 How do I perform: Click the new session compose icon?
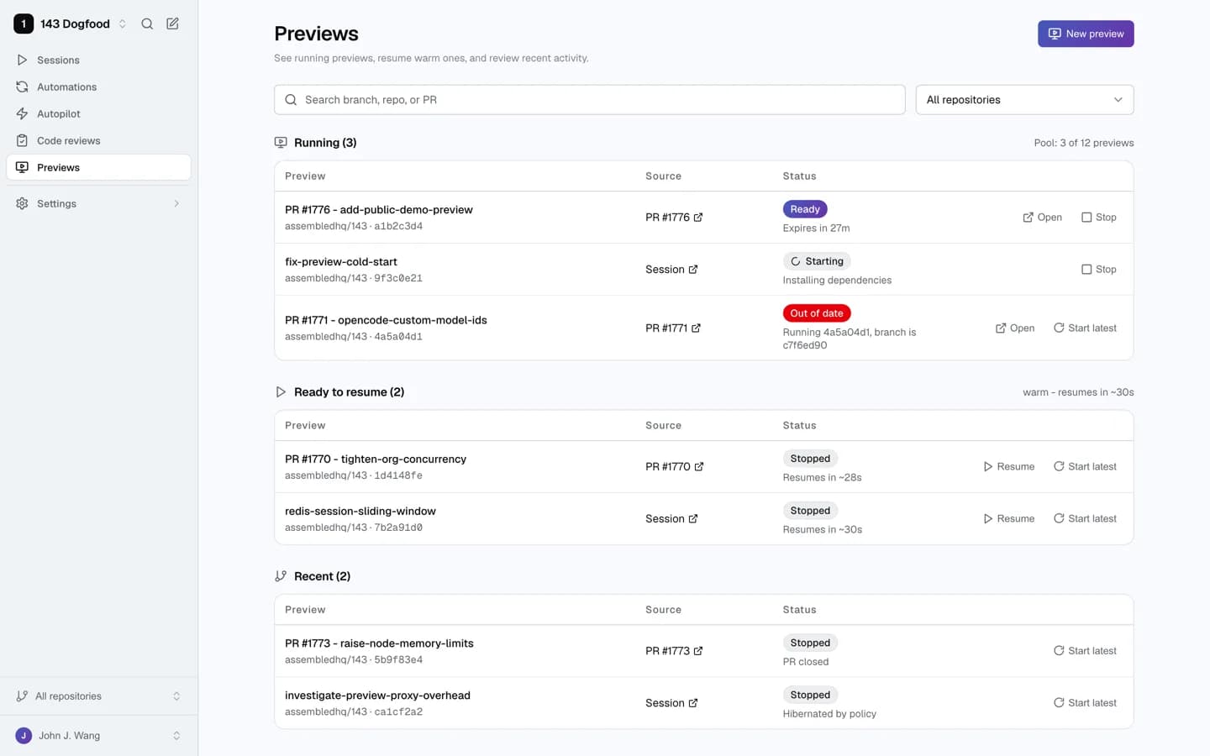point(172,24)
